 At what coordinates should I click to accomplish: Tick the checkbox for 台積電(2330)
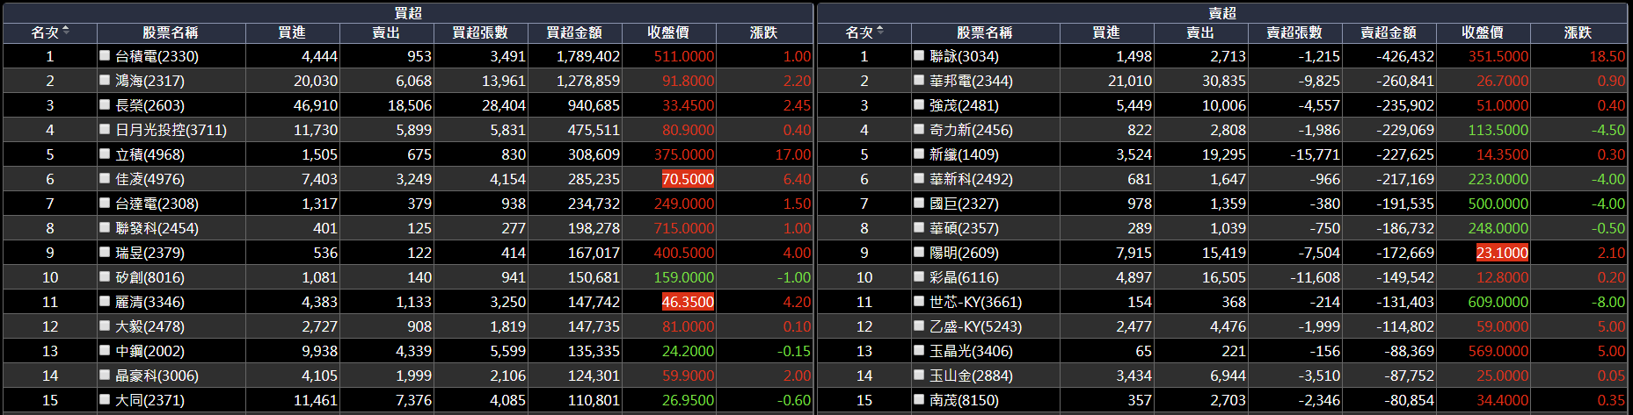[x=105, y=55]
